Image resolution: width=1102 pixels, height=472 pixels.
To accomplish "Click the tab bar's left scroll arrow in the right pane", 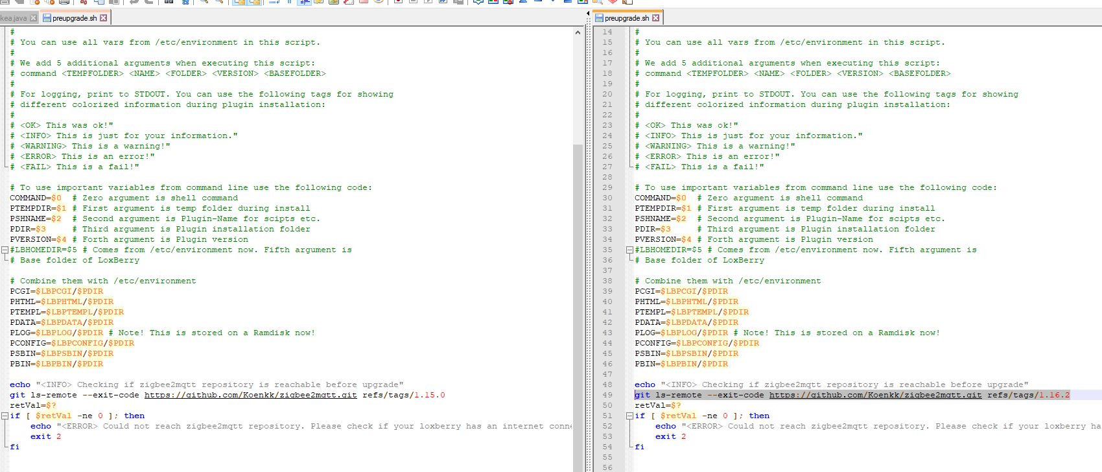I will (588, 13).
